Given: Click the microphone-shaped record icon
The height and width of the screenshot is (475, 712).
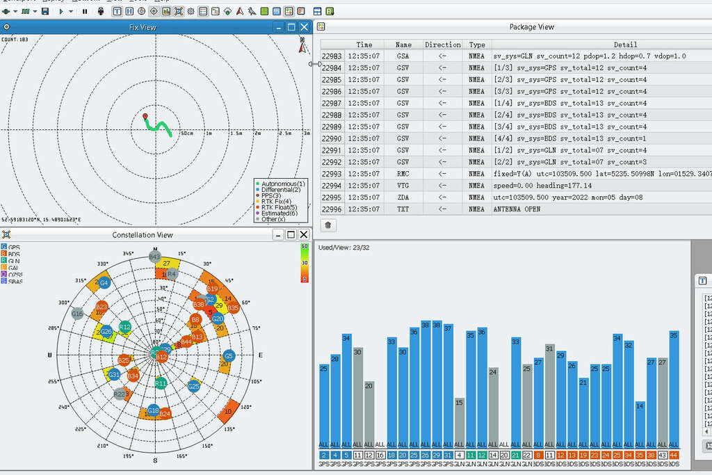Looking at the screenshot, I should (101, 11).
